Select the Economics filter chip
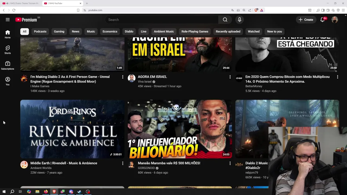Screen dimensions: 347x195 click(x=110, y=31)
